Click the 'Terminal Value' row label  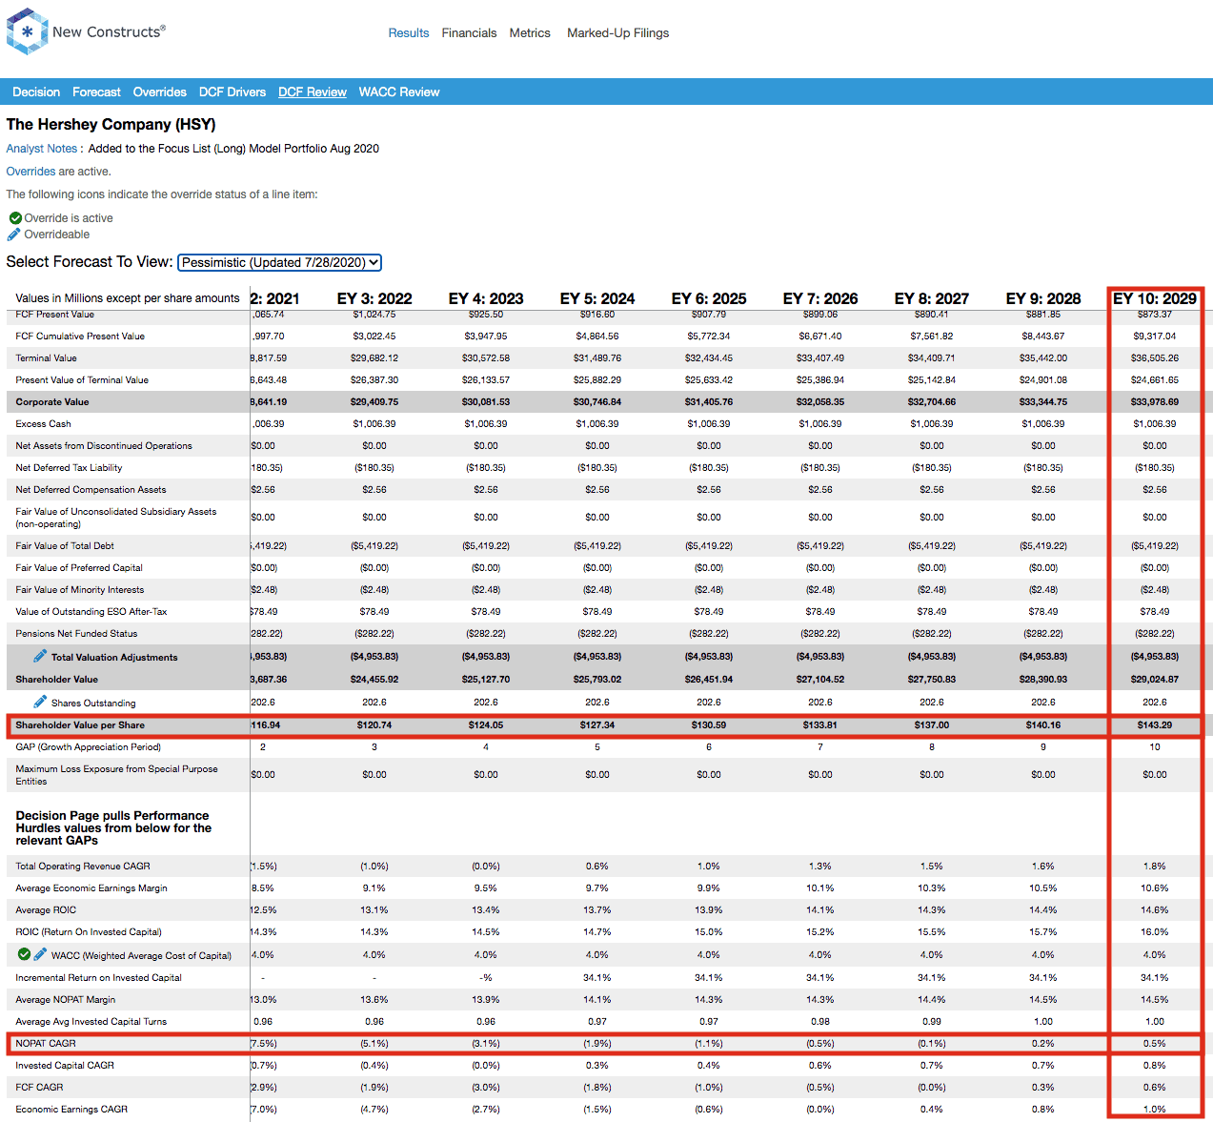coord(46,358)
